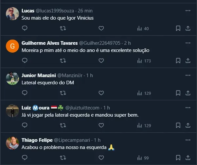
Task: Bookmark Junior Manzini's tweet
Action: point(178,93)
